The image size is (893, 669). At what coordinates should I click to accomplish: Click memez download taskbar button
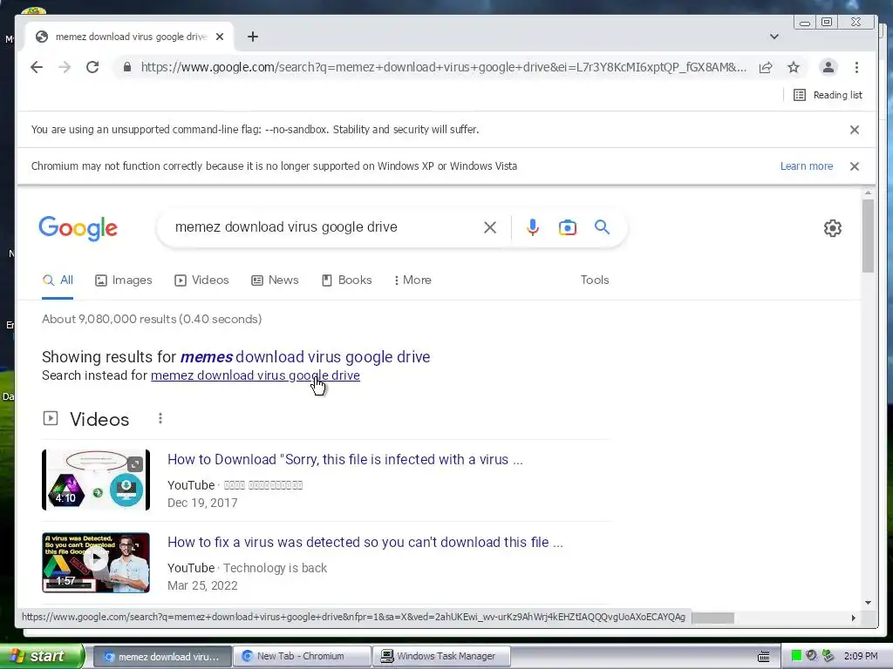(x=162, y=656)
